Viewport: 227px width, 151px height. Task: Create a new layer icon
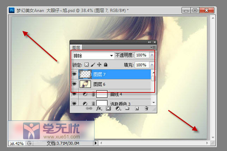point(137,108)
